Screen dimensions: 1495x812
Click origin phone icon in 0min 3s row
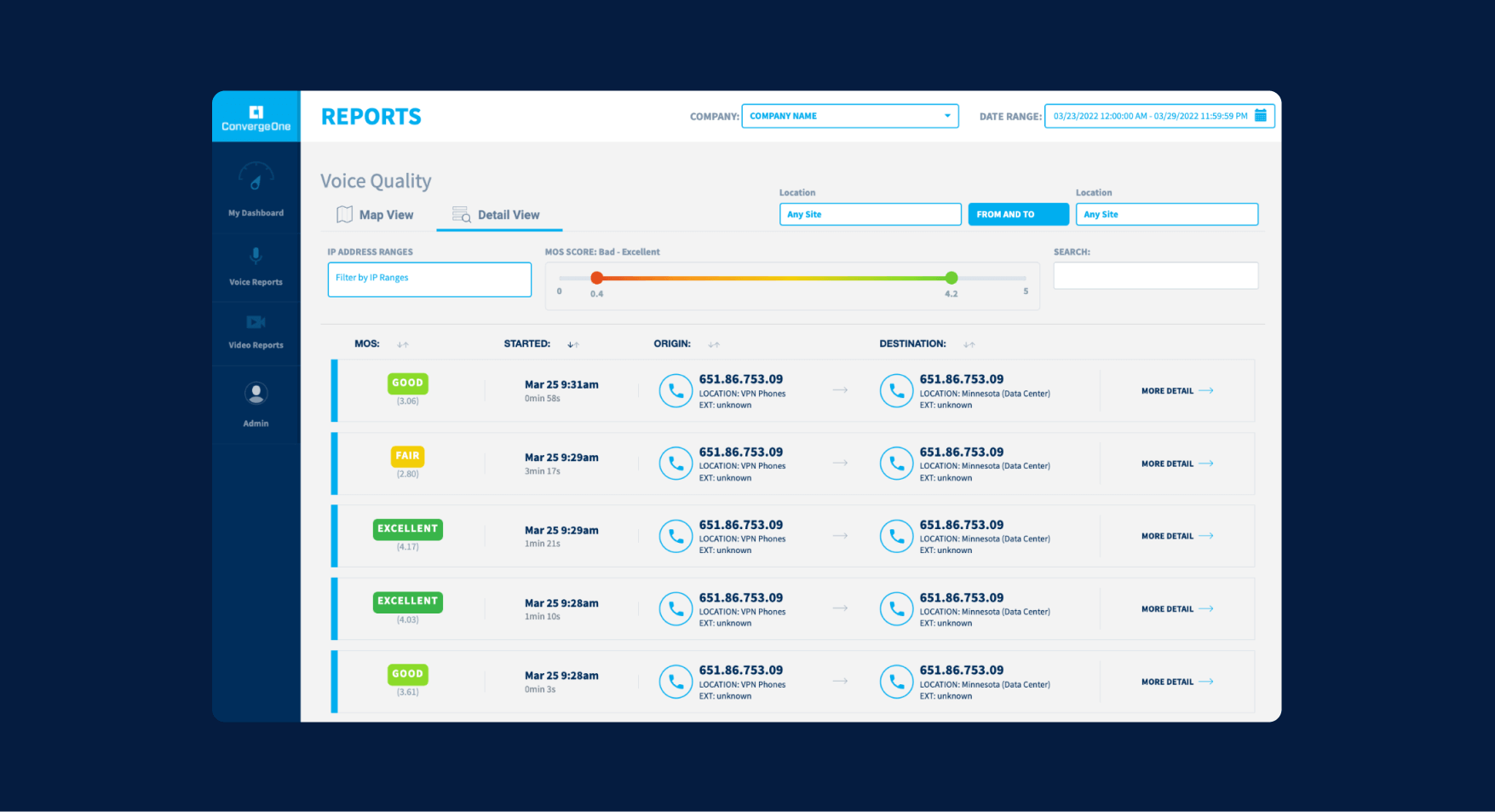[x=676, y=682]
